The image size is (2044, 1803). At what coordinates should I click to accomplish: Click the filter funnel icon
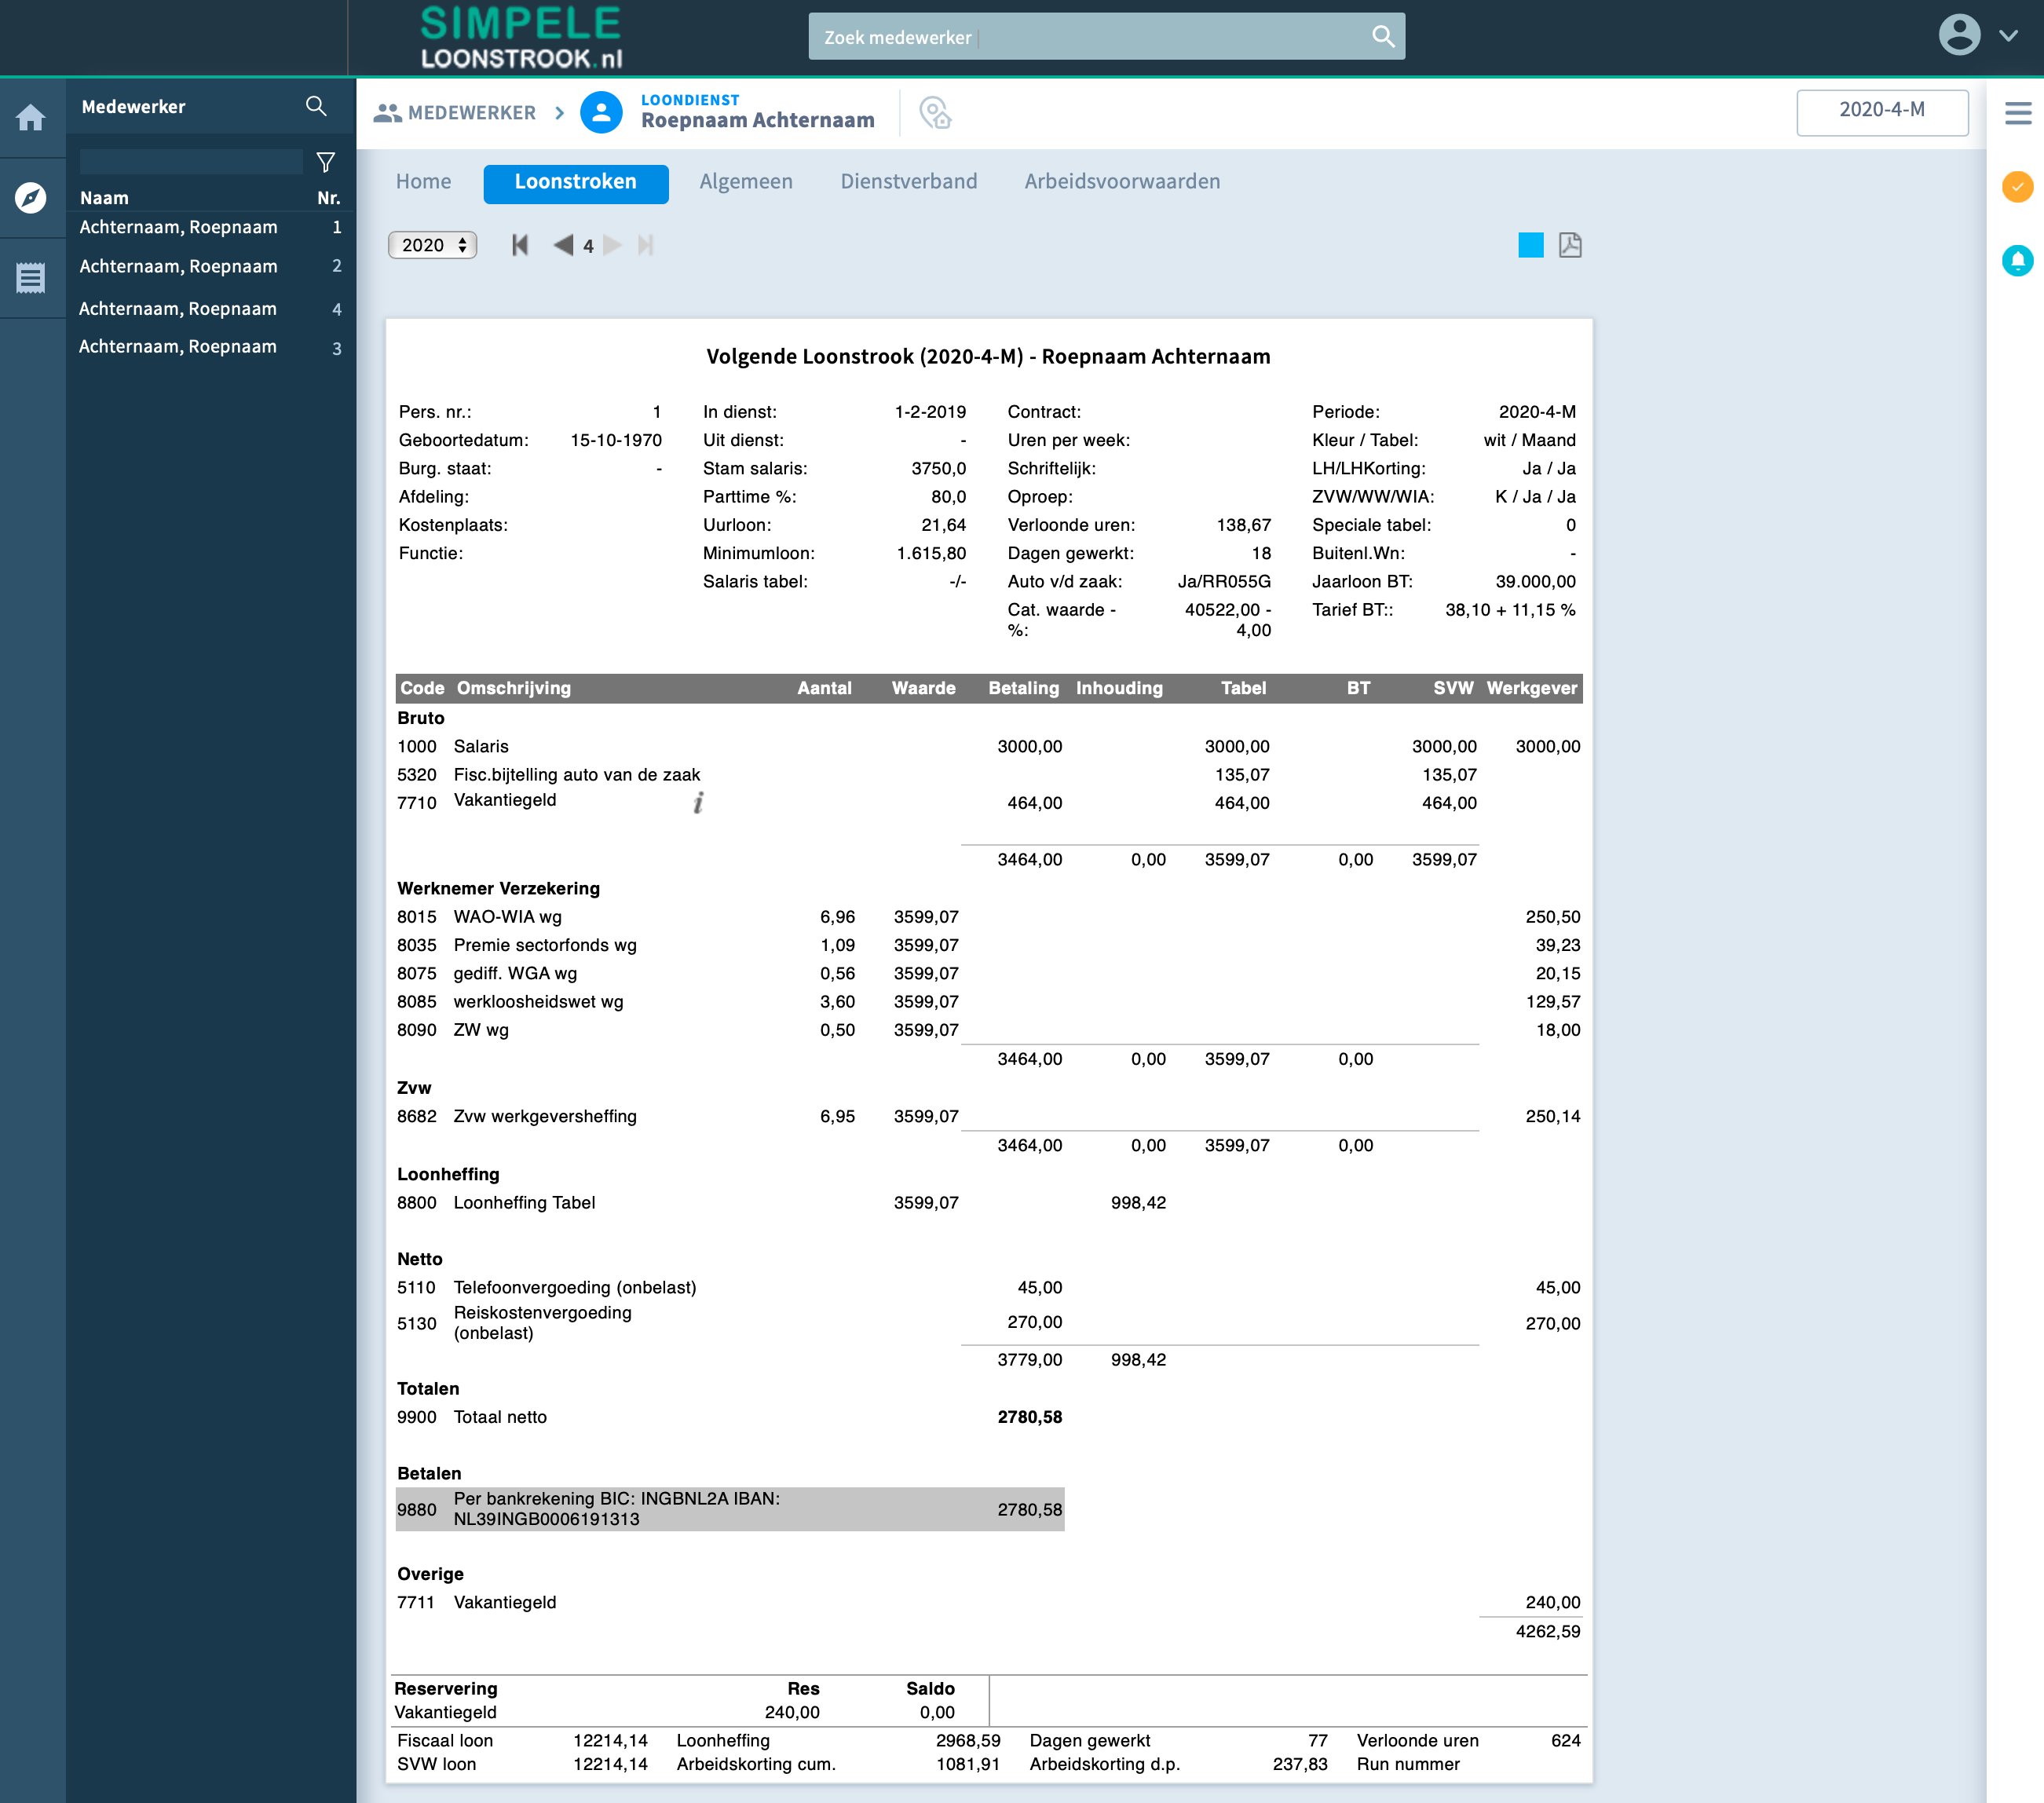tap(325, 162)
